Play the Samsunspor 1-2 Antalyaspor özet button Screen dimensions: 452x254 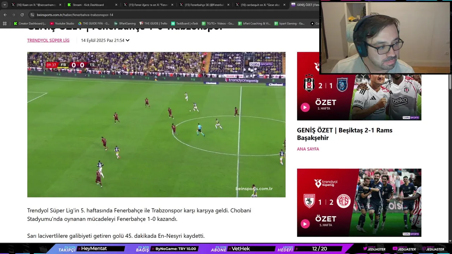click(x=305, y=224)
